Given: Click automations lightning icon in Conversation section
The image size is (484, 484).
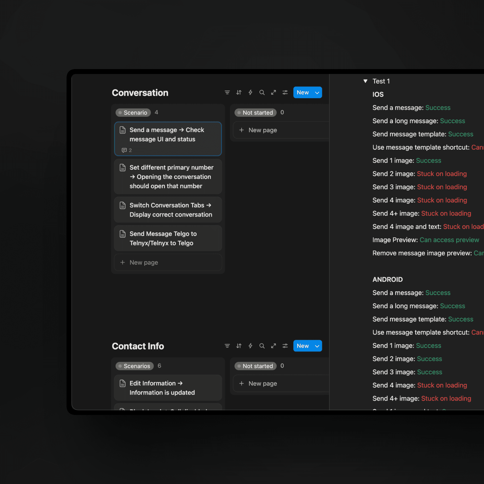Looking at the screenshot, I should [x=250, y=93].
